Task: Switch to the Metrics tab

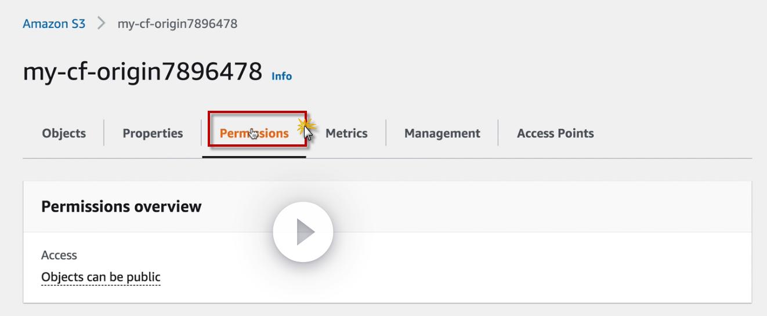Action: (x=346, y=133)
